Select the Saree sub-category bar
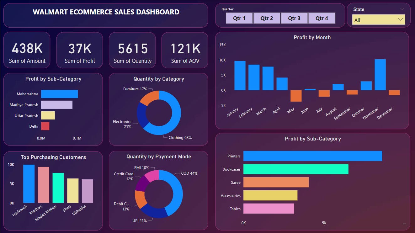Image resolution: width=415 pixels, height=233 pixels. pos(276,182)
